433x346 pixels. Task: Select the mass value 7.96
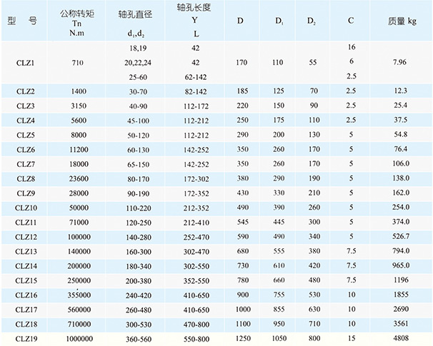(399, 62)
